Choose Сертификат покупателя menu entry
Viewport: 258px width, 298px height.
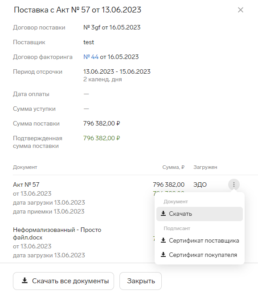tap(200, 255)
